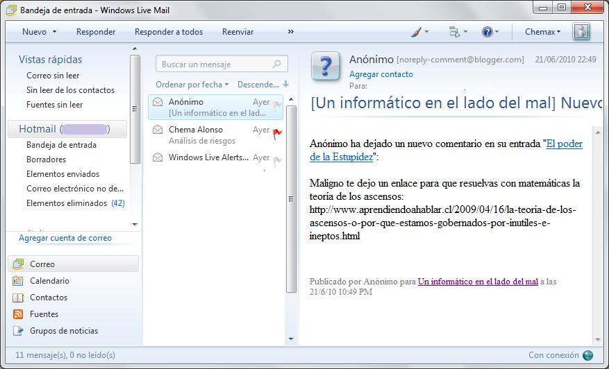Open the Chemax account dropdown
Screen dimensions: 609x369
(542, 32)
